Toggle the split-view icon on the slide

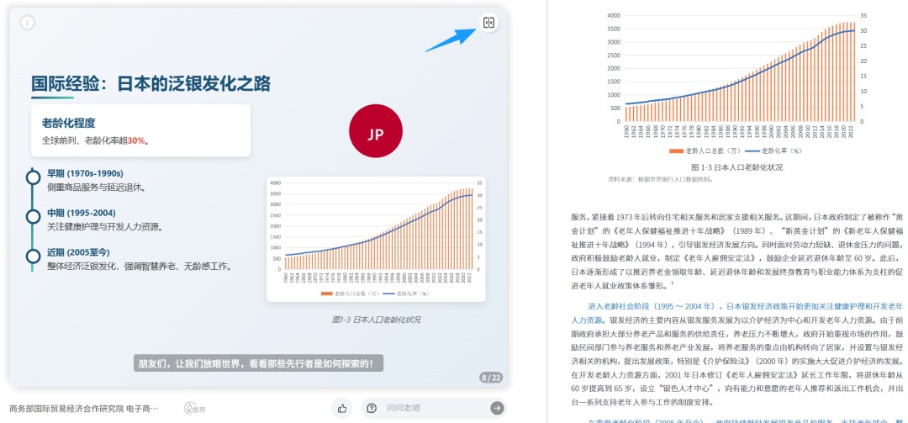488,23
